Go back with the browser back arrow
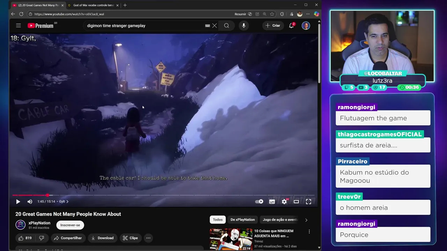Screen dimensions: 447x251 point(13,14)
